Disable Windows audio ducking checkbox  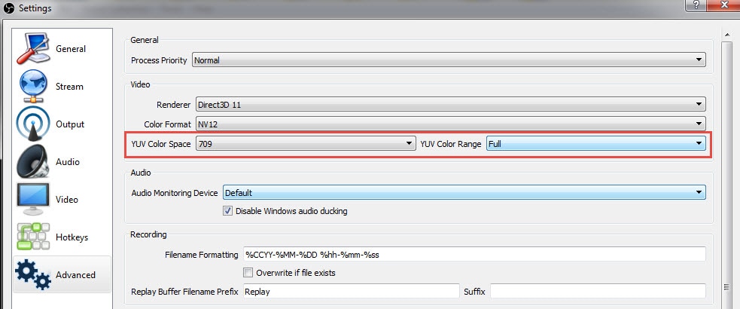pos(227,211)
